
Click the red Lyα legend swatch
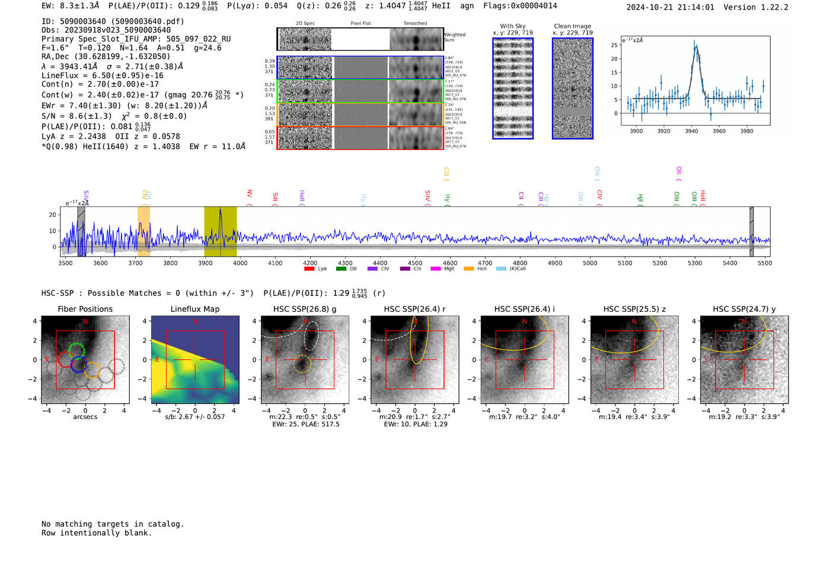[x=309, y=269]
